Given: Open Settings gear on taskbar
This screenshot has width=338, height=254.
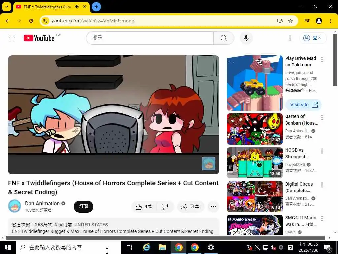Looking at the screenshot, I should point(211,247).
